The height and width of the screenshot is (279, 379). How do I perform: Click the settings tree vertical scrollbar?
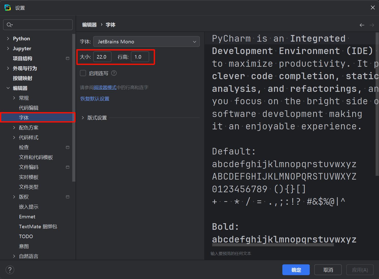[74, 108]
